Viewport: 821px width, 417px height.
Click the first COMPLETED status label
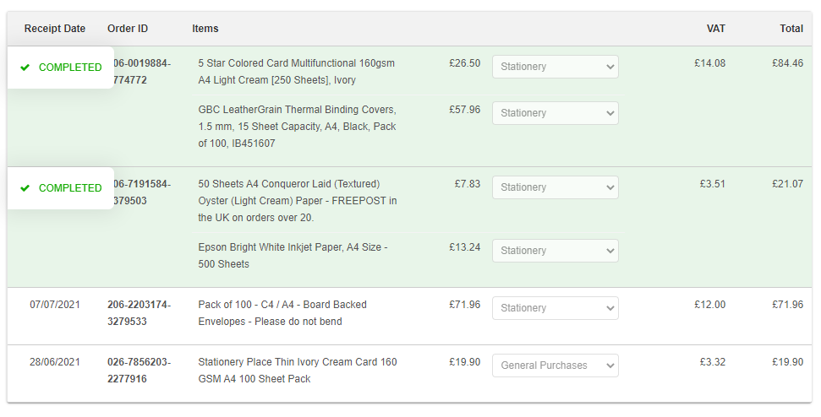[x=70, y=68]
